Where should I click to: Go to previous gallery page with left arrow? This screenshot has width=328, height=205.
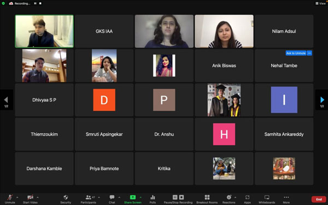pos(6,100)
